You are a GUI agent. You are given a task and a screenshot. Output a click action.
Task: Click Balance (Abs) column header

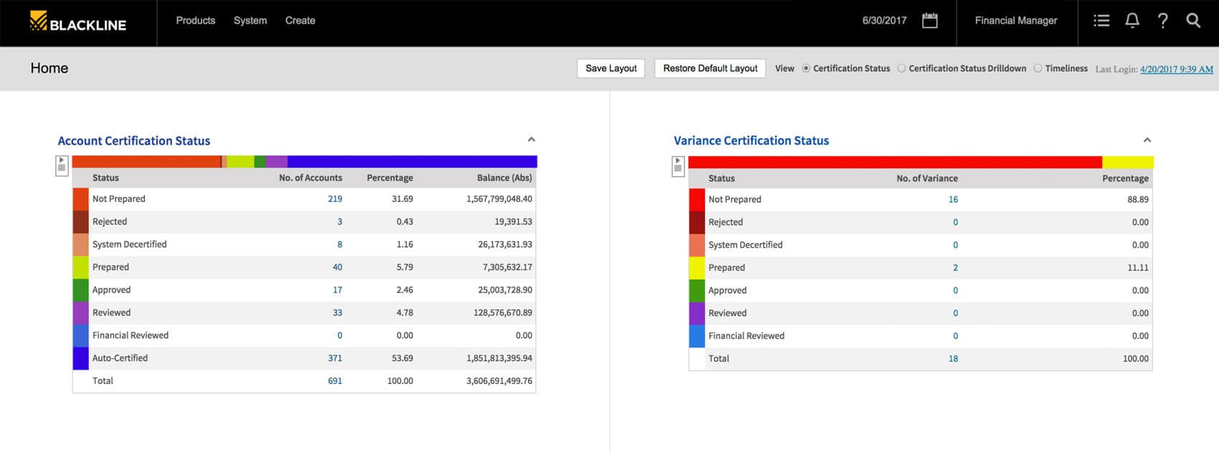[x=505, y=178]
